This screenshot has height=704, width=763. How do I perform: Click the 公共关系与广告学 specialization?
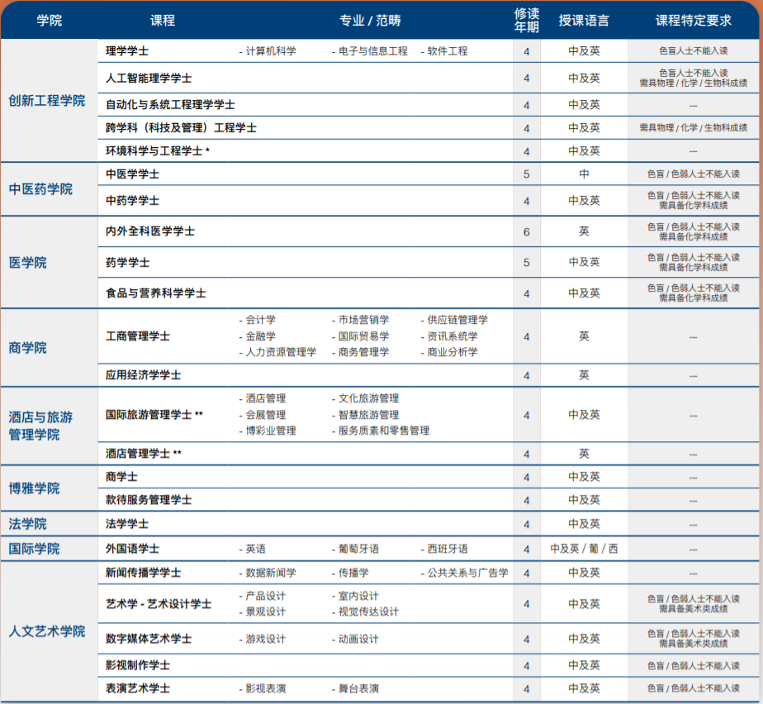464,573
